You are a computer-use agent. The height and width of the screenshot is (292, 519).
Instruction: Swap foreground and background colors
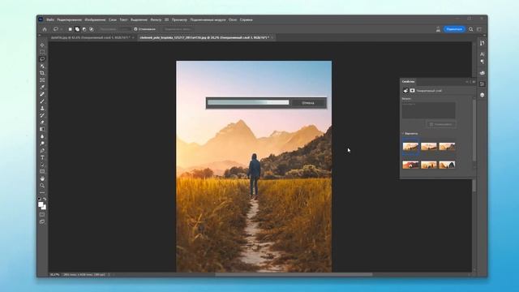point(45,199)
